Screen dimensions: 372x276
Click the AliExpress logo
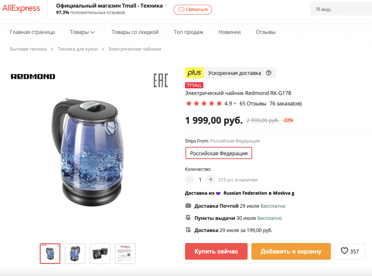(x=21, y=8)
